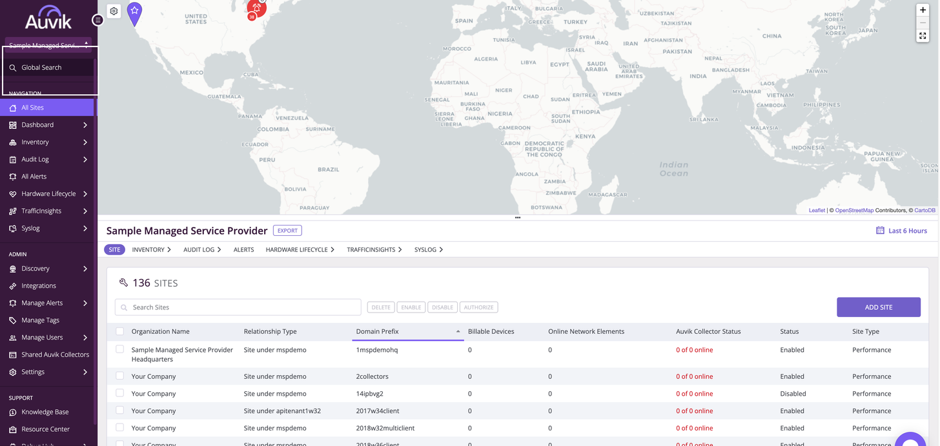Viewport: 940px width, 446px height.
Task: Open the AUDIT LOG tab
Action: point(202,249)
